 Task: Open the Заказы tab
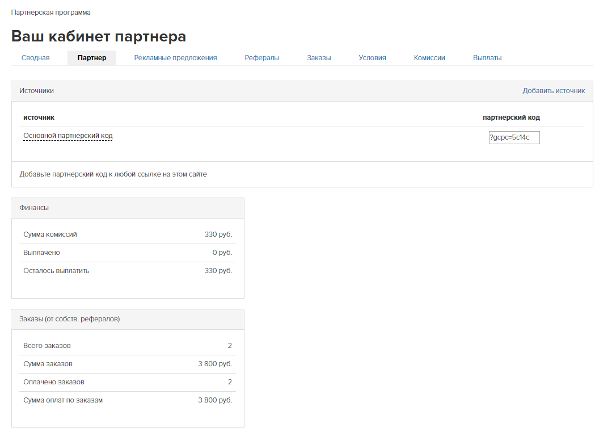(319, 58)
